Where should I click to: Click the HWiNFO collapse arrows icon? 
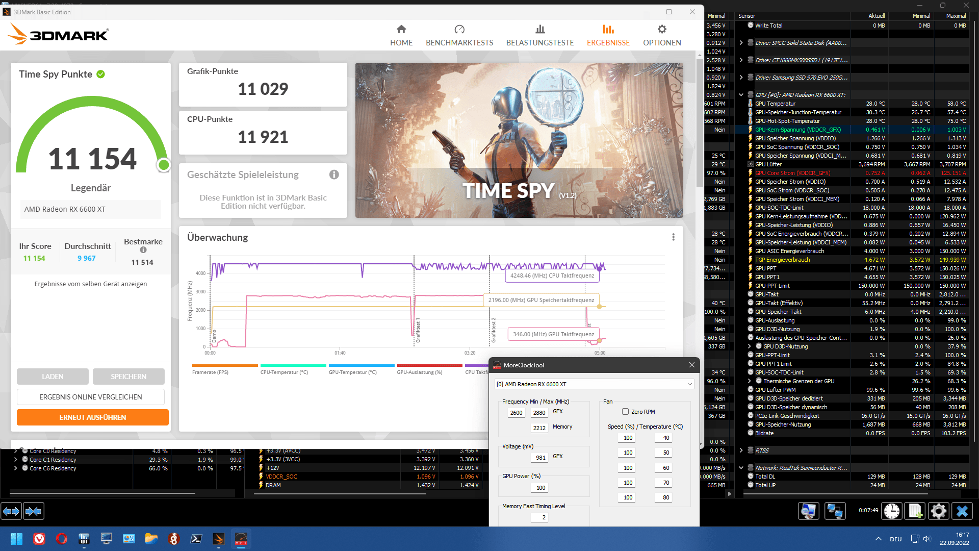pyautogui.click(x=34, y=511)
